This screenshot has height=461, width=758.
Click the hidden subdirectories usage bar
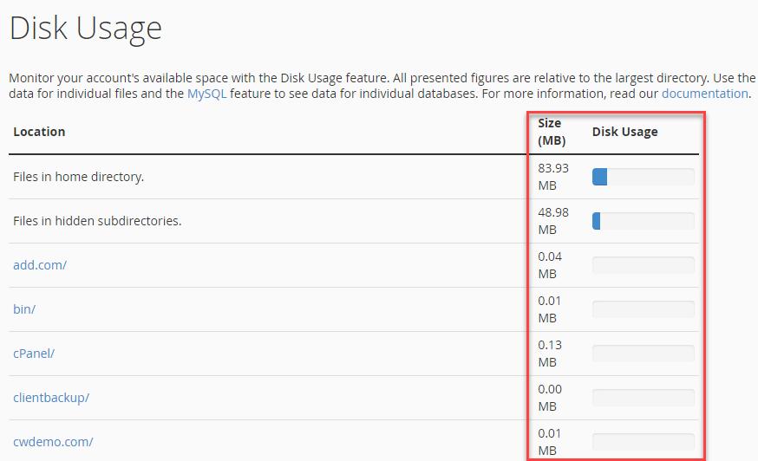(x=643, y=221)
